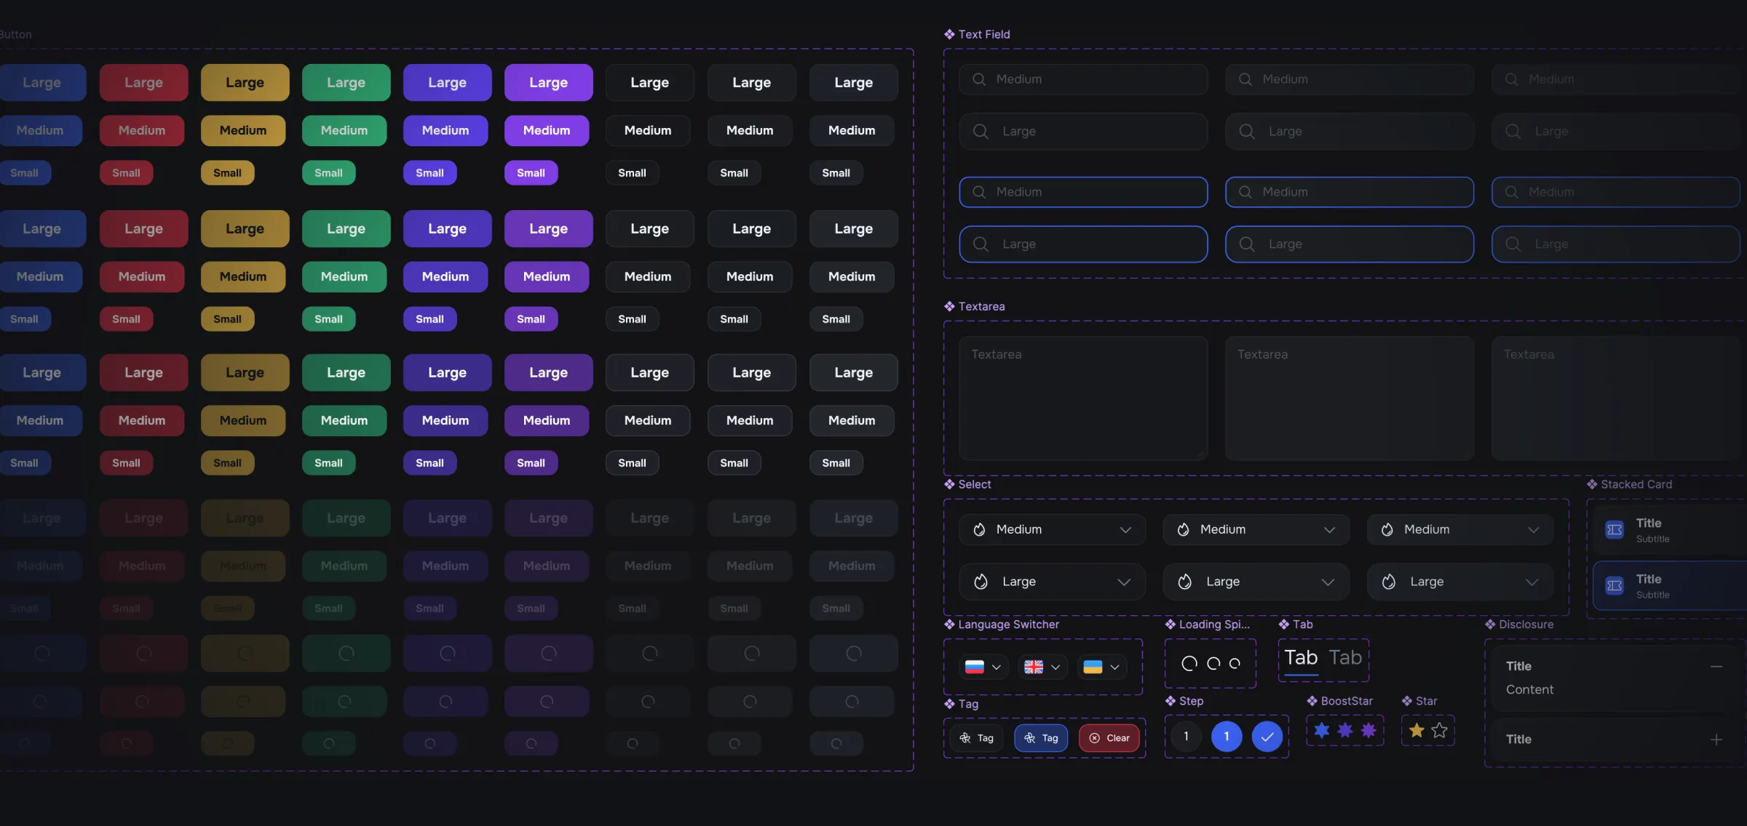Expand the Disclosure item using the plus icon
Screen dimensions: 1747x826
1716,739
